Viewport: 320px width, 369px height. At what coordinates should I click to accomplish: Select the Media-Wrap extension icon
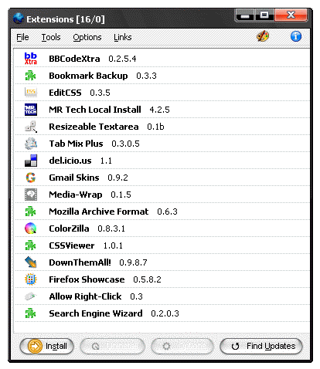31,195
